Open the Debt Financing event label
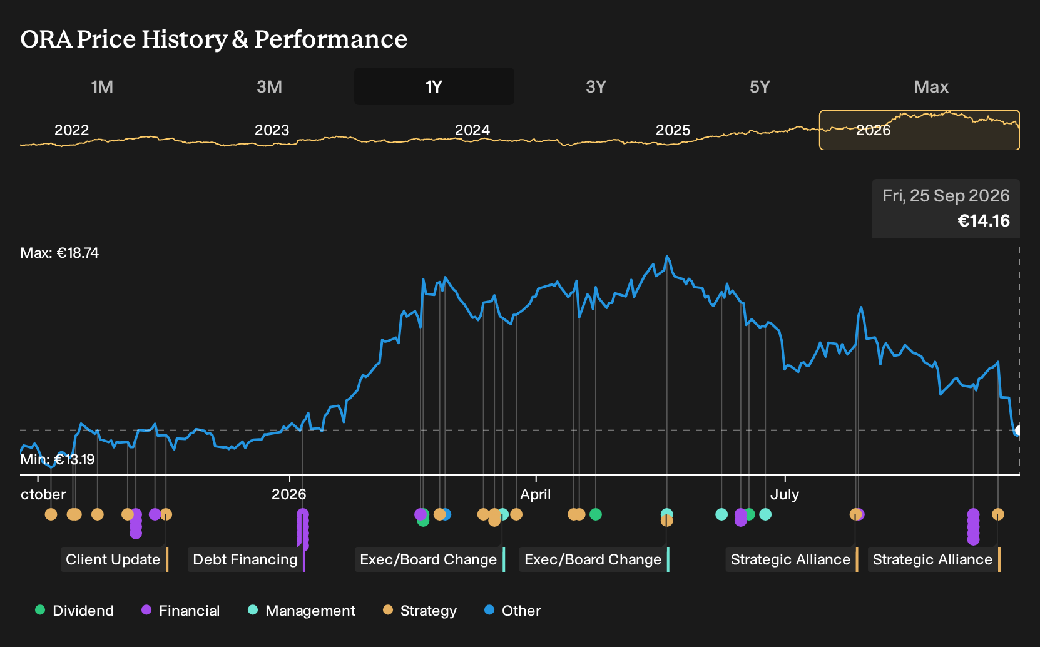The height and width of the screenshot is (647, 1040). pyautogui.click(x=247, y=559)
